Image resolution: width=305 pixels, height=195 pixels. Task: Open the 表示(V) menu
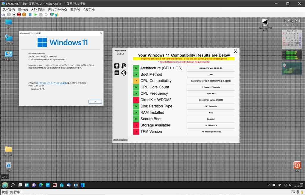75,10
